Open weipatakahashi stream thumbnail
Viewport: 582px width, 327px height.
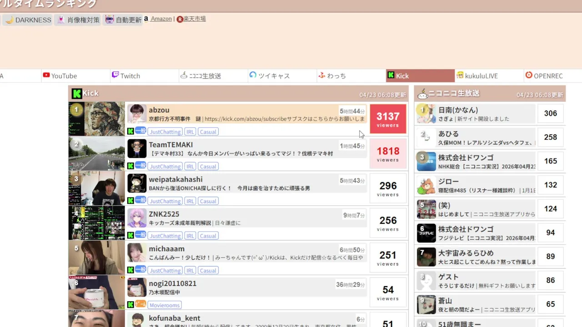pos(96,188)
